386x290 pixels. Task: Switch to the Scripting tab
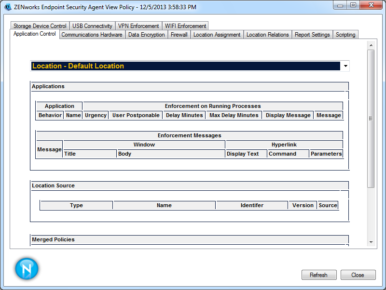click(x=345, y=35)
